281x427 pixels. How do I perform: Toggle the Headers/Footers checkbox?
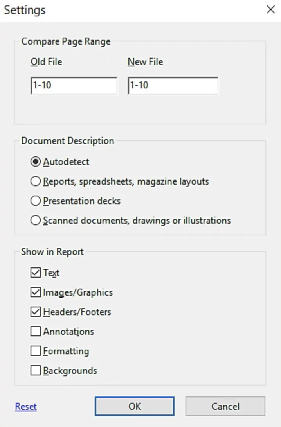[36, 312]
